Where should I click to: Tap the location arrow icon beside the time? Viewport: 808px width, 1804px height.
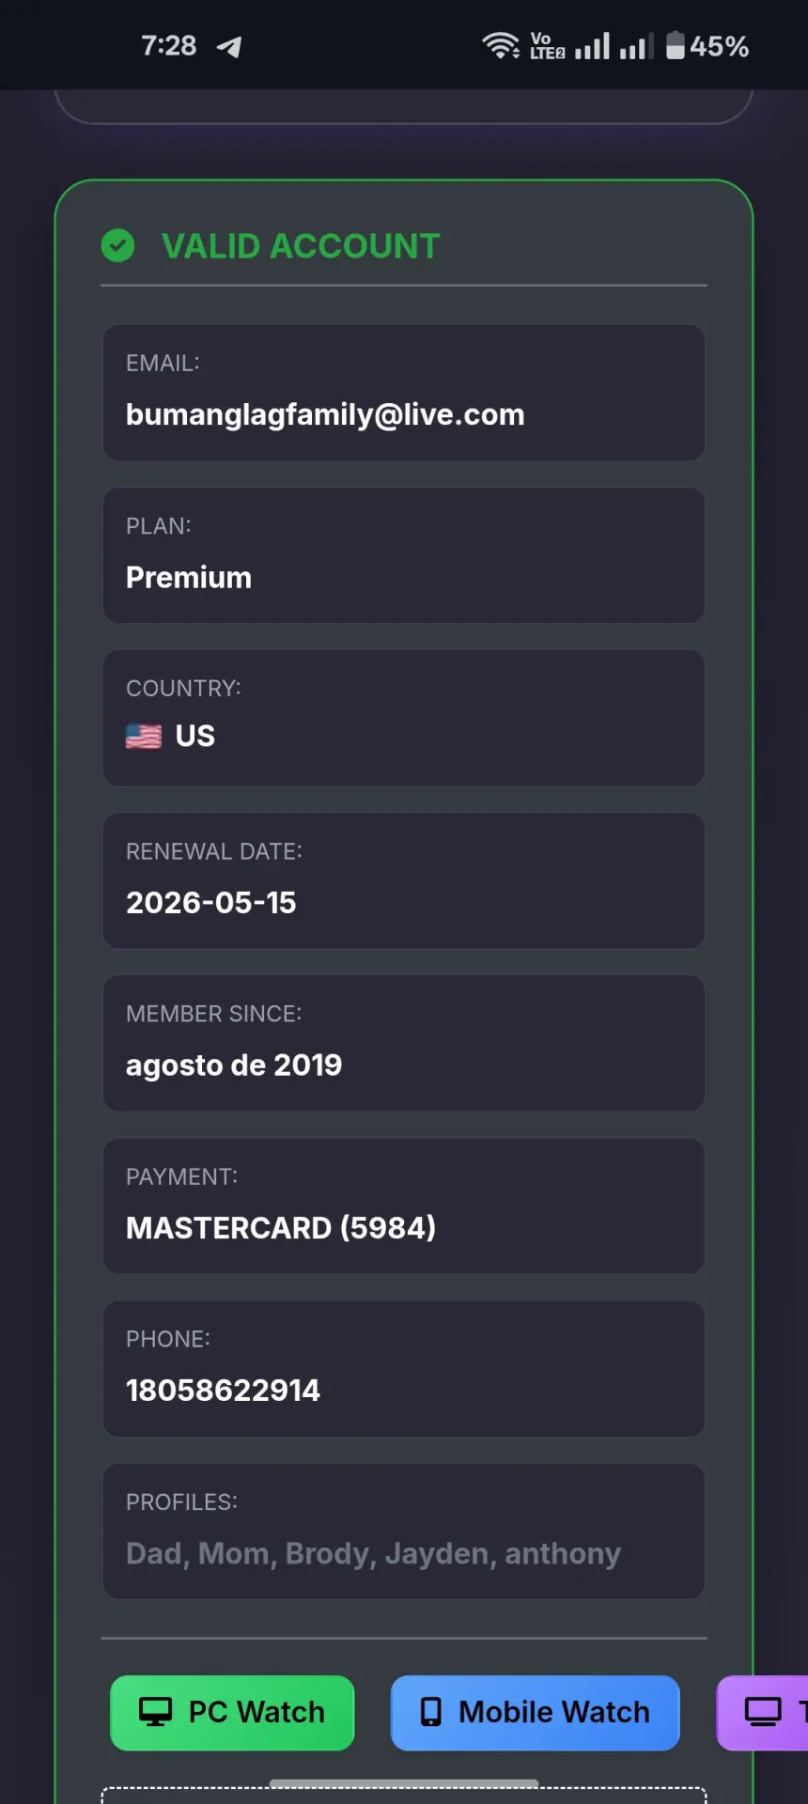coord(229,46)
